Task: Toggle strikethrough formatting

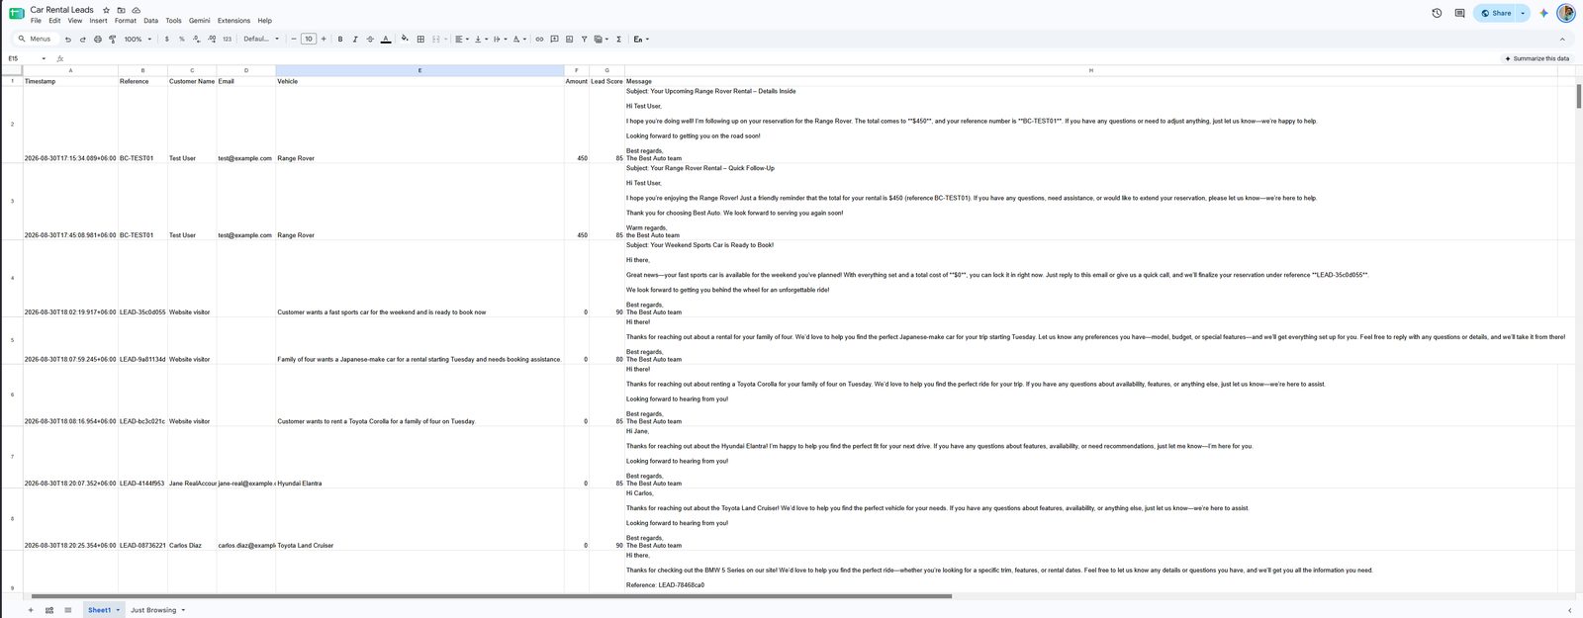Action: [370, 40]
